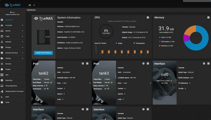Click the purple ZFS Cache donut segment
The width and height of the screenshot is (211, 120).
coord(186,38)
